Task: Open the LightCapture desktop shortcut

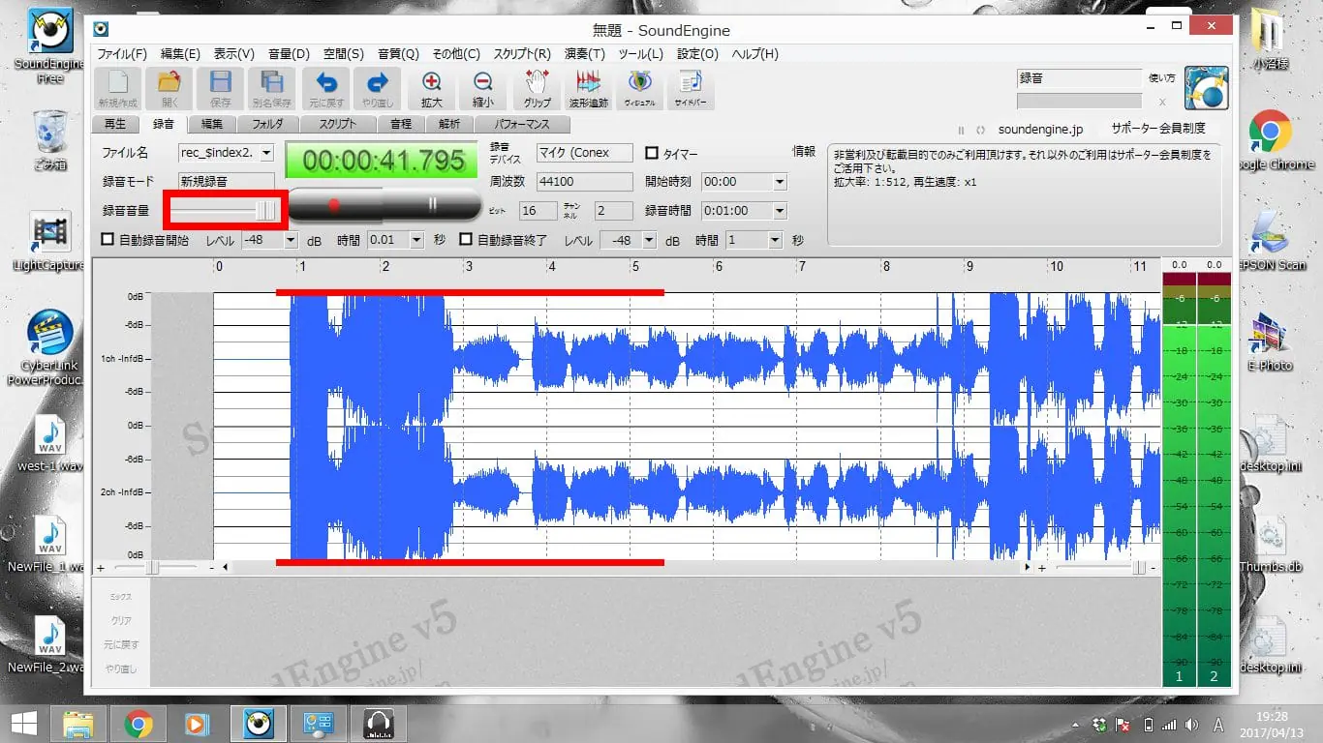Action: [x=50, y=242]
